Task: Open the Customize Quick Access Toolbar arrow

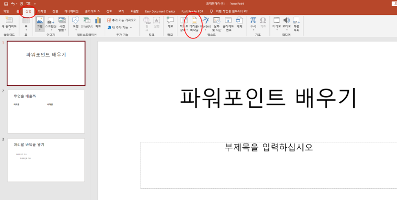Action: [35, 4]
